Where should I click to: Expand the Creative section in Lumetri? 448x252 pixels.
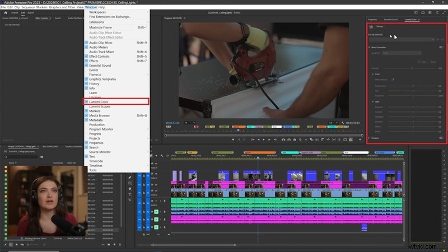[x=369, y=138]
